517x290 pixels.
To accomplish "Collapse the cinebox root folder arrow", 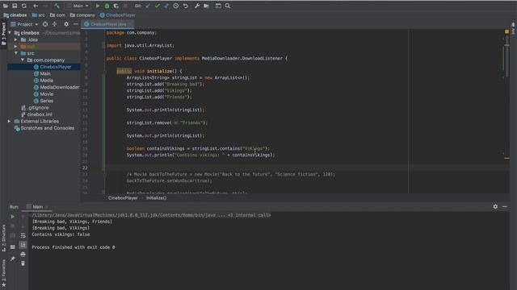I will (10, 33).
